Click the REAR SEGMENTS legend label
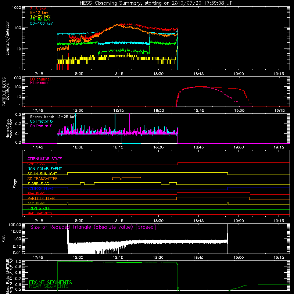This screenshot has width=294, height=294. point(49,286)
